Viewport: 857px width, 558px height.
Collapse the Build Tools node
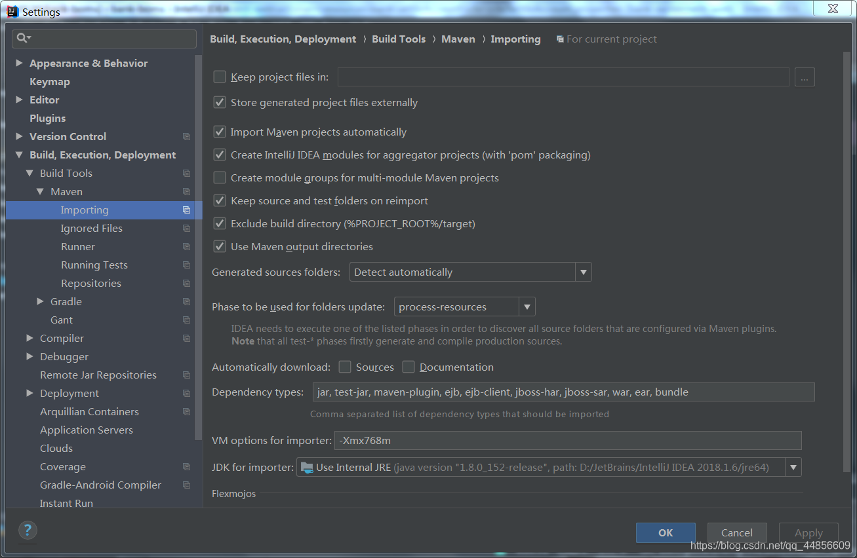click(30, 174)
